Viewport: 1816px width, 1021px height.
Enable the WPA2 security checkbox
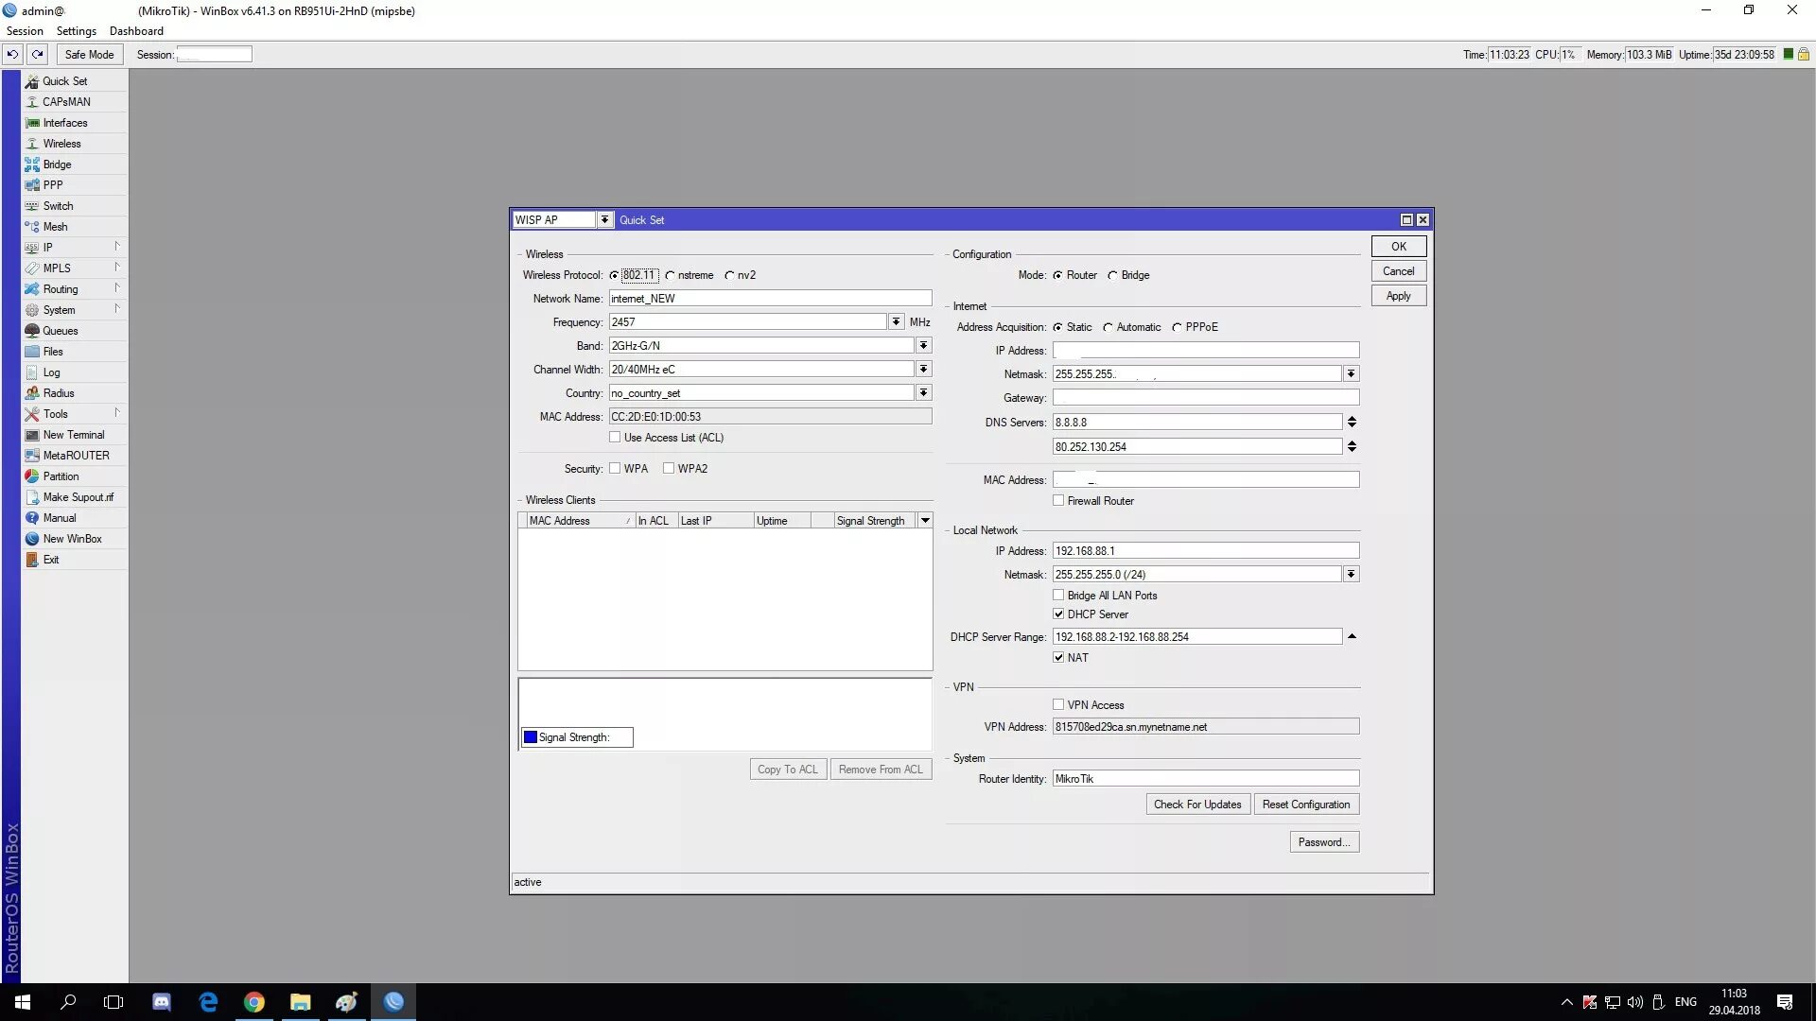(669, 468)
